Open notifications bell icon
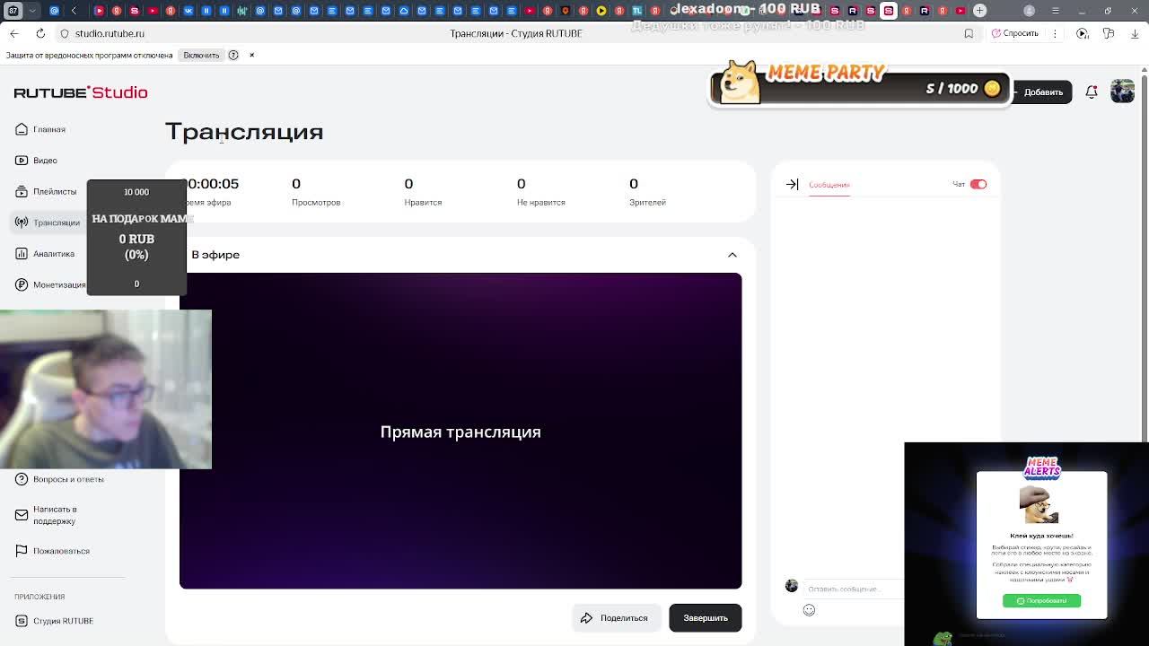The width and height of the screenshot is (1149, 646). 1092,92
